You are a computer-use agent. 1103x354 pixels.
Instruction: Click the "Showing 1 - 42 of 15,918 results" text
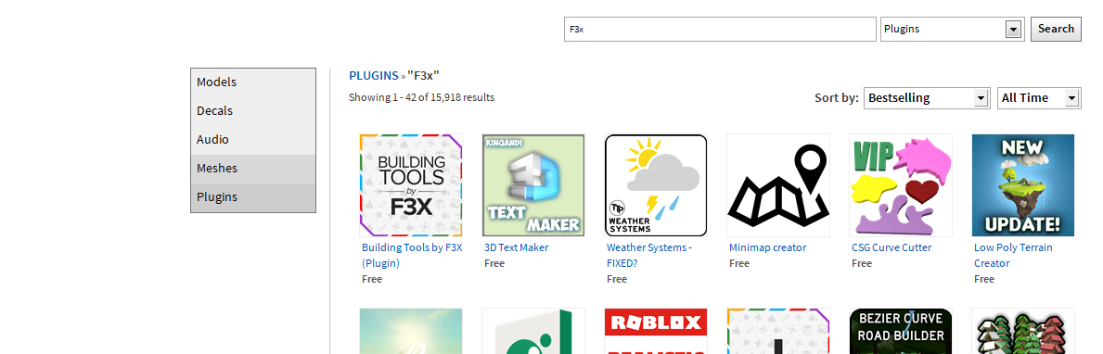click(421, 97)
